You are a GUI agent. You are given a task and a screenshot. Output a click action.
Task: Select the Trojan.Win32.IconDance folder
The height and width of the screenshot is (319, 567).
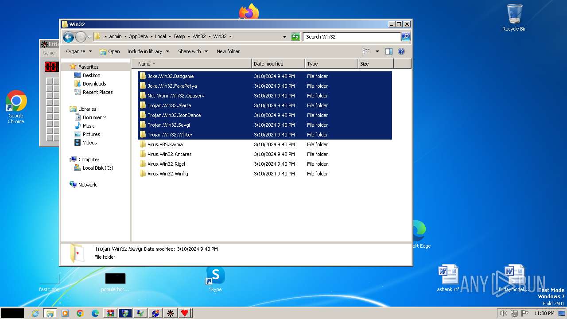(x=265, y=115)
